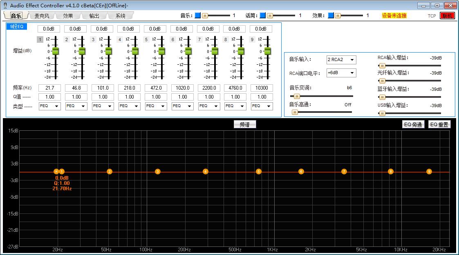Toggle the blue 话筒 mute box

263,15
